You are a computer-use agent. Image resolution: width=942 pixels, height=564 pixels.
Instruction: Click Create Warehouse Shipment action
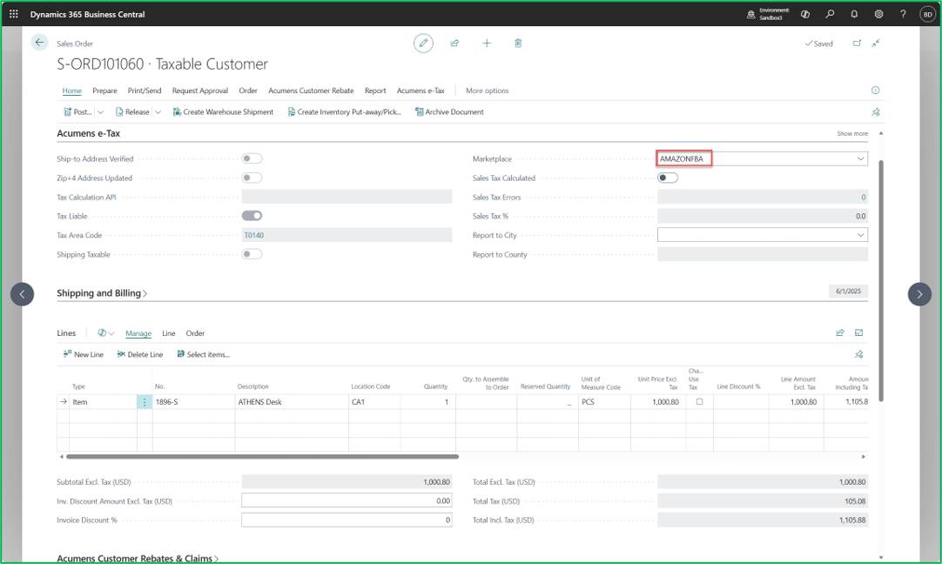click(223, 111)
